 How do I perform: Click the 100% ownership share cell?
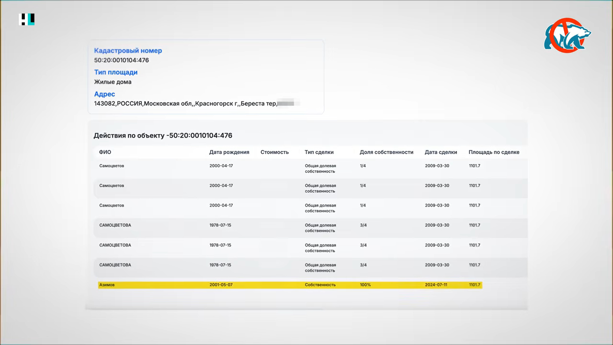[365, 285]
